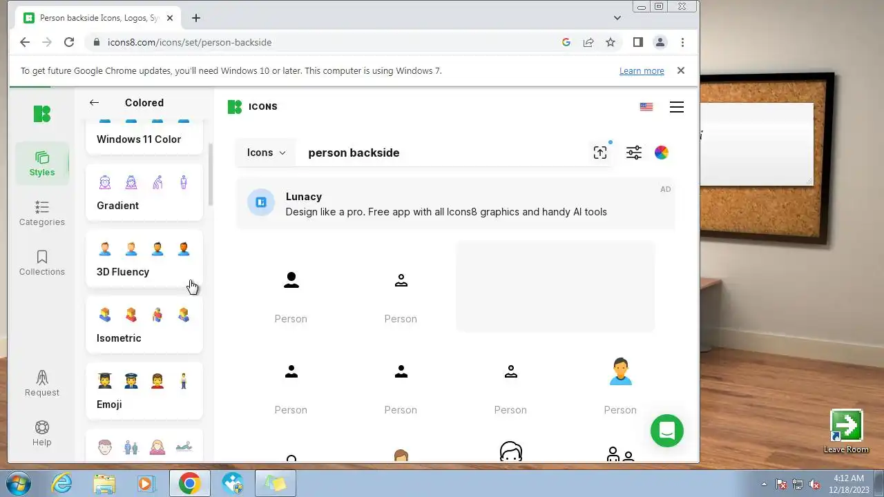
Task: Show hidden system tray icons
Action: click(x=764, y=484)
